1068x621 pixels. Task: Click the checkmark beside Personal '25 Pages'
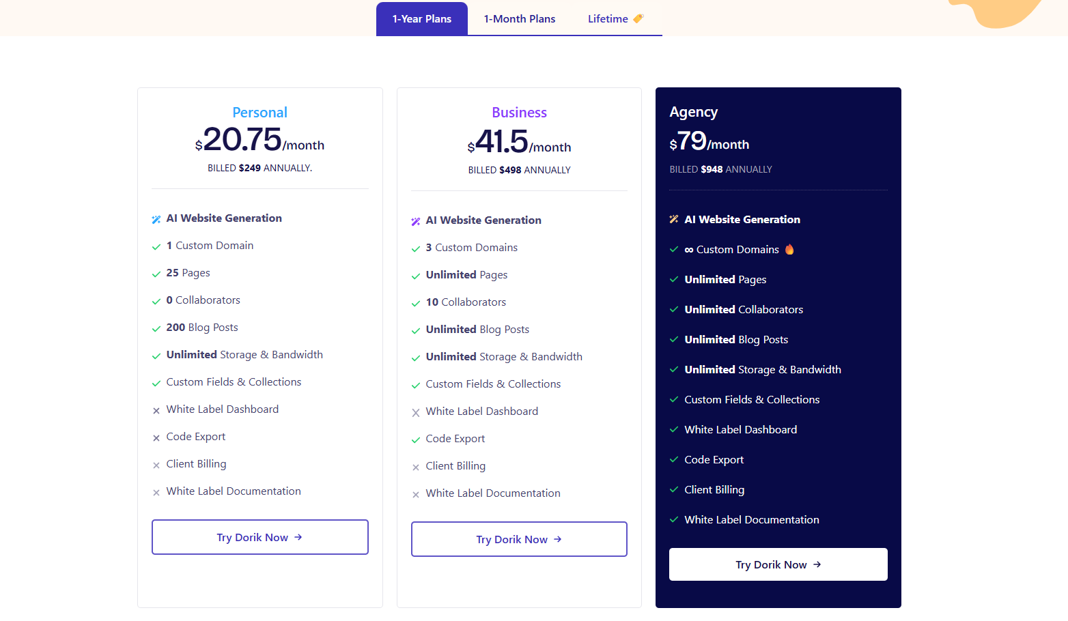156,274
